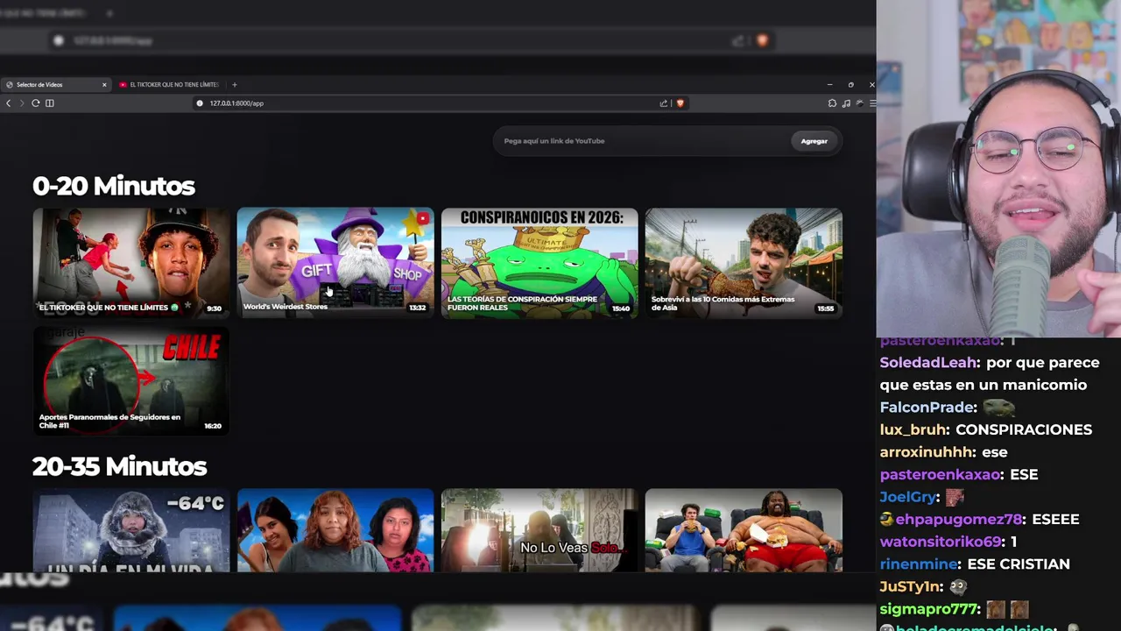Click the 15:55 duration label
1121x631 pixels.
point(825,308)
